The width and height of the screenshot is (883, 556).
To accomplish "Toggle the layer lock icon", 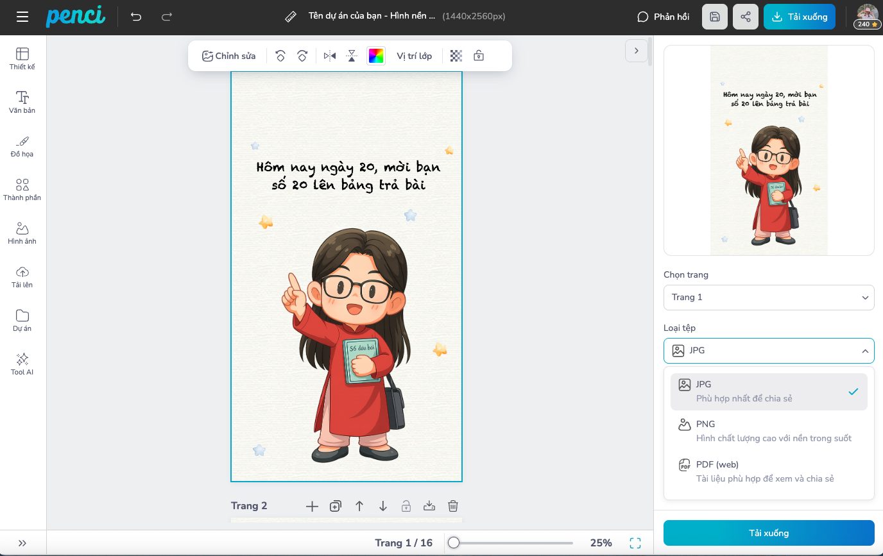I will 479,56.
